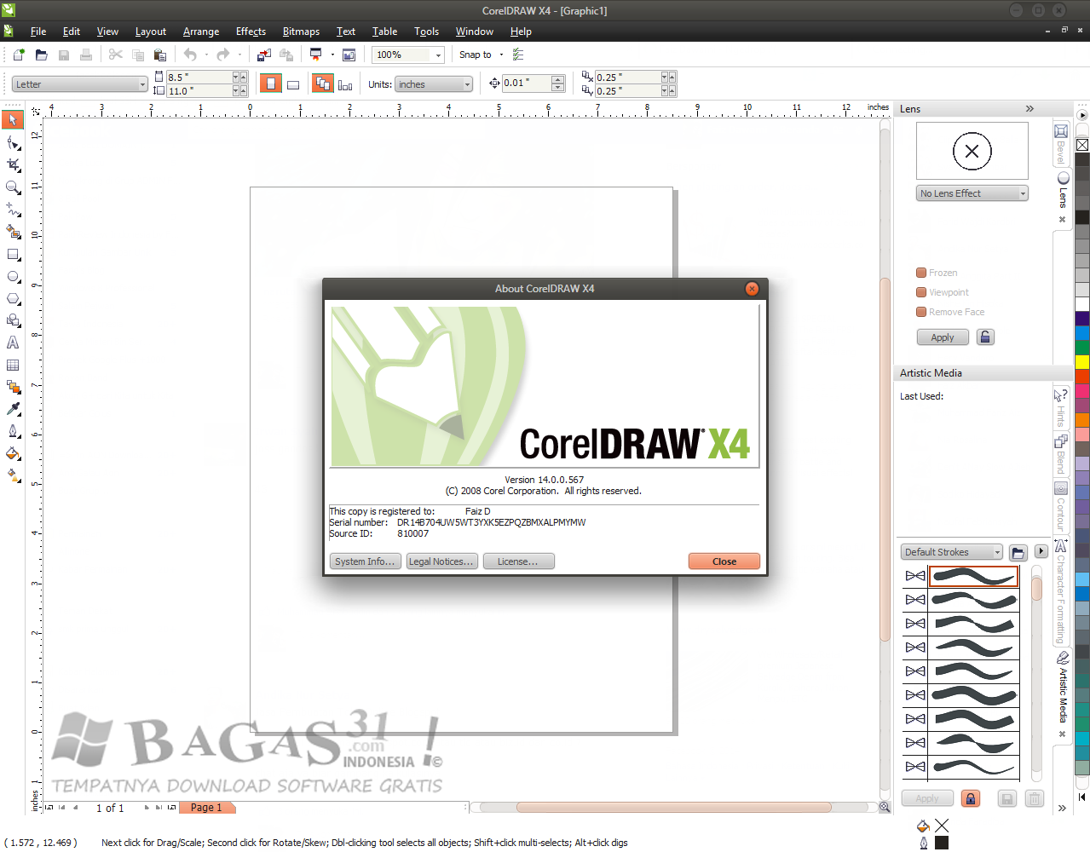Click the Print icon in toolbar

[x=86, y=55]
